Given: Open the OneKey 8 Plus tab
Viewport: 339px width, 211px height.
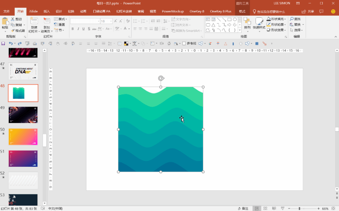Looking at the screenshot, I should click(x=220, y=11).
